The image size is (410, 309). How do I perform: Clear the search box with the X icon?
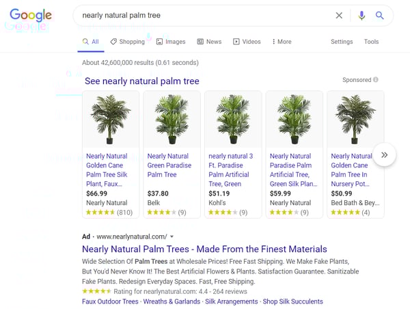pos(339,16)
